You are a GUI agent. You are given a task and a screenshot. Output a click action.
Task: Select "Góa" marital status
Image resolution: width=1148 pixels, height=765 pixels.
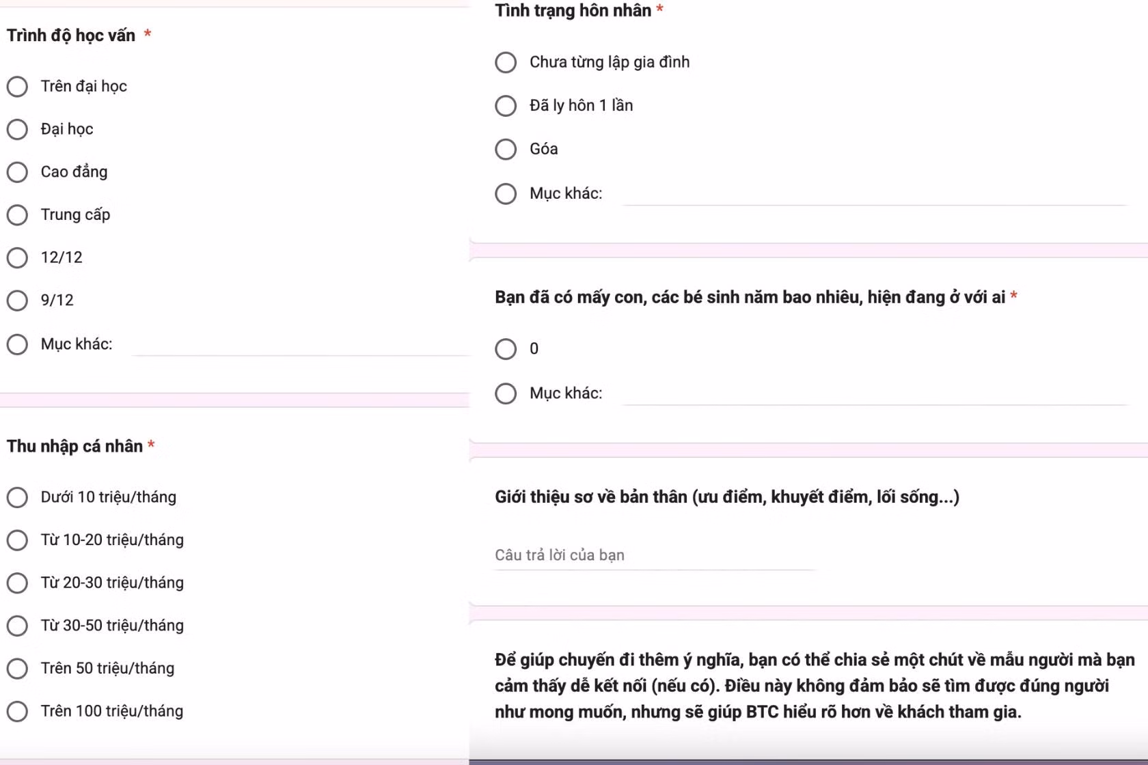[506, 150]
